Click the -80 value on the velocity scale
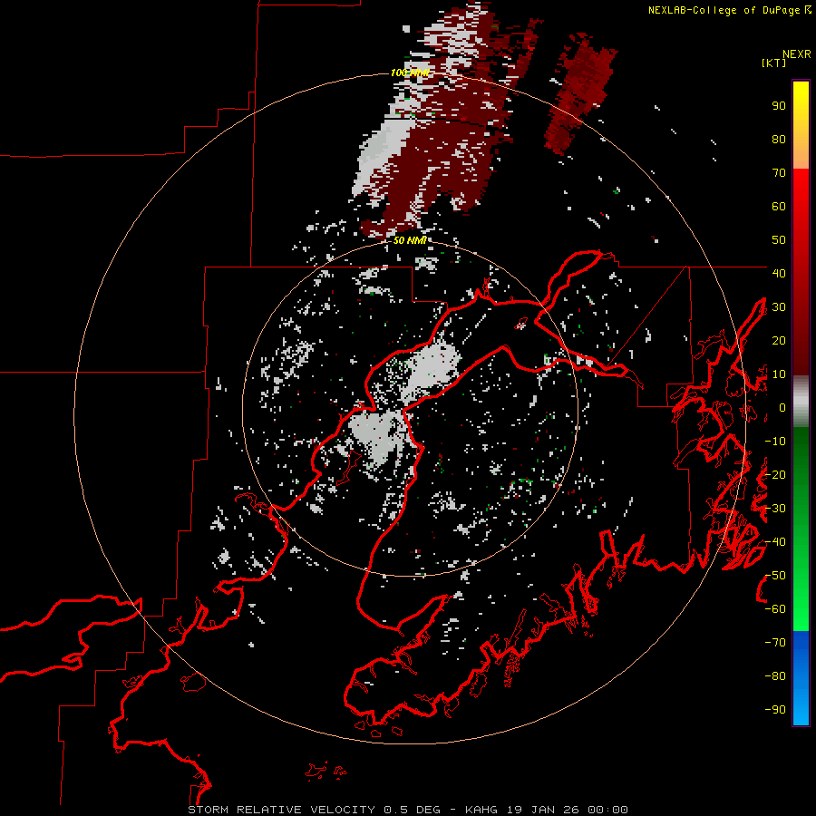Viewport: 816px width, 816px height. 775,676
